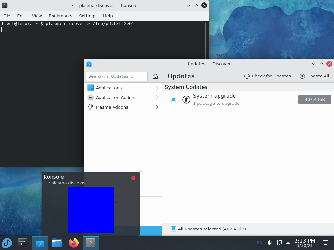Click the 'System upgrade' entry title
The image size is (334, 250).
[215, 96]
